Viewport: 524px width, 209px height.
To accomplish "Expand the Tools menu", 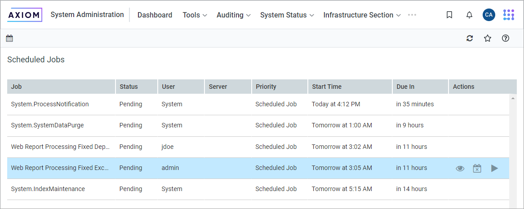I will 195,15.
